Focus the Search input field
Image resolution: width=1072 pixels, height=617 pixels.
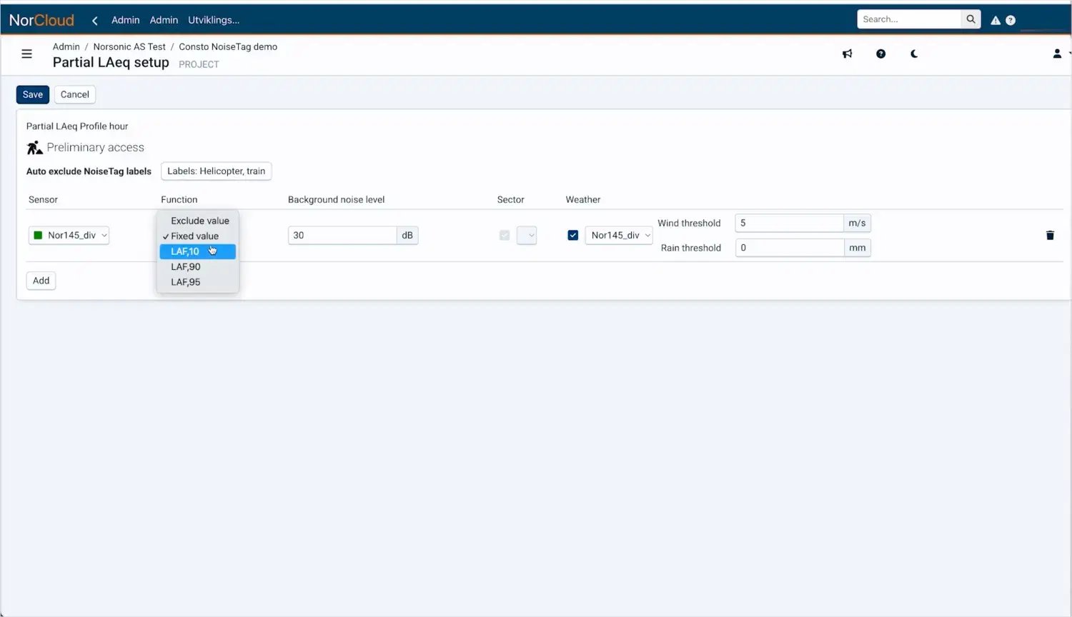tap(909, 19)
